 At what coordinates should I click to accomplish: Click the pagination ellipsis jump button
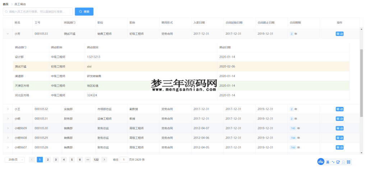coord(88,160)
